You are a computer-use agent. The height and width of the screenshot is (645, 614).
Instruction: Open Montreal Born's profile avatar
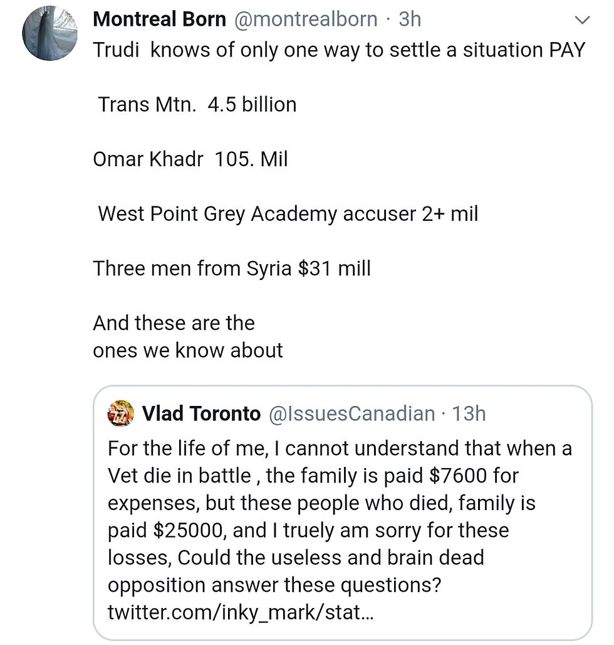click(x=50, y=33)
